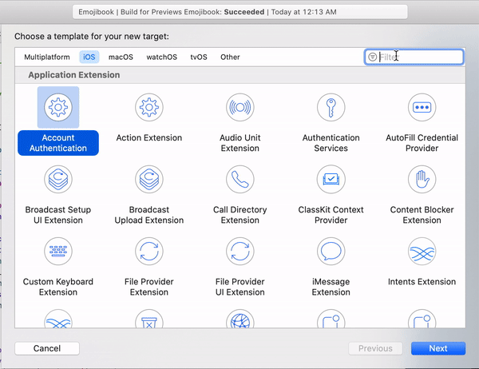Select the AutoFill Credential Provider icon
Screen dimensions: 479x369
click(422, 107)
